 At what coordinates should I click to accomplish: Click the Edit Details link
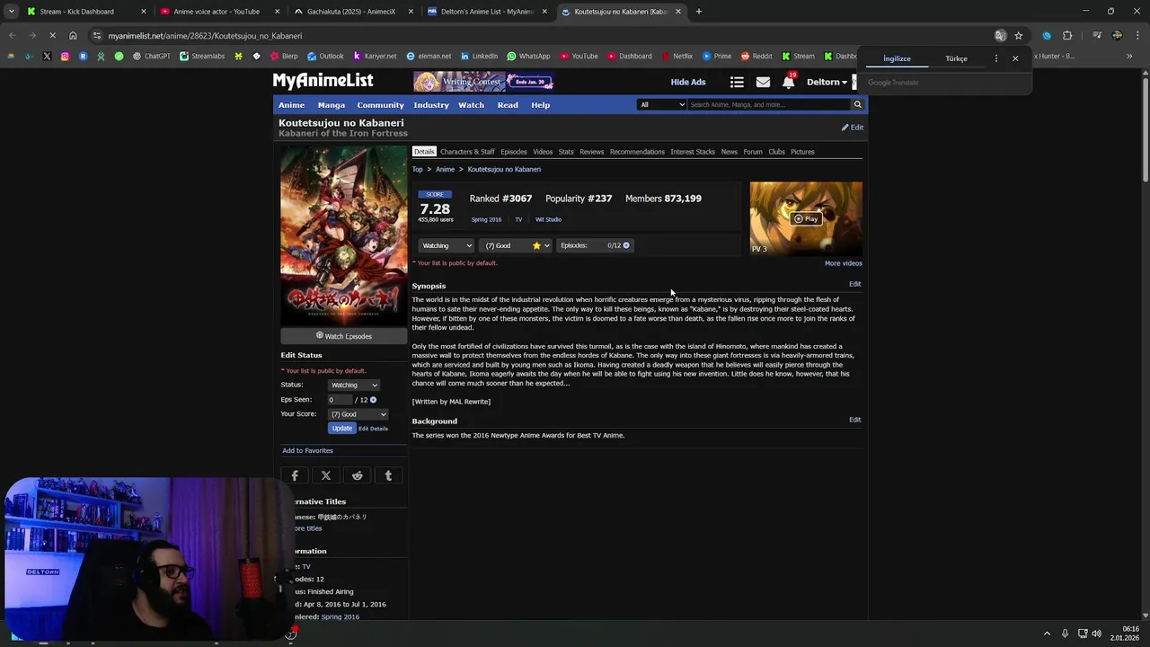click(374, 429)
